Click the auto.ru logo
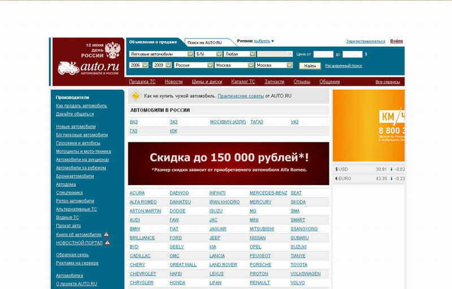Image resolution: width=452 pixels, height=289 pixels. click(88, 68)
